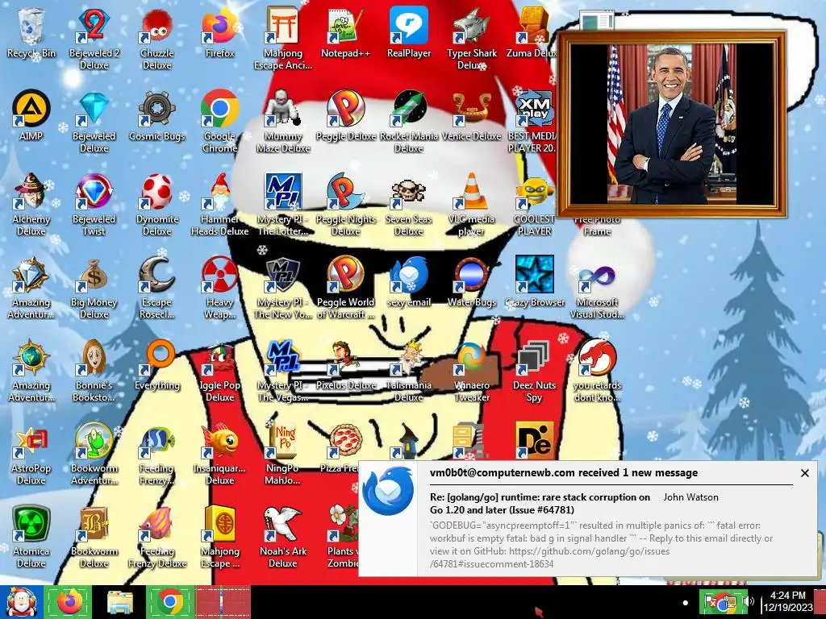Open Bonnie's Bookstore desktop icon
Viewport: 826px width, 619px height.
pos(94,371)
